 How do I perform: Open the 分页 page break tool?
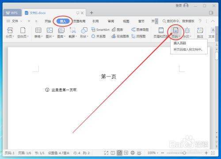10,33
